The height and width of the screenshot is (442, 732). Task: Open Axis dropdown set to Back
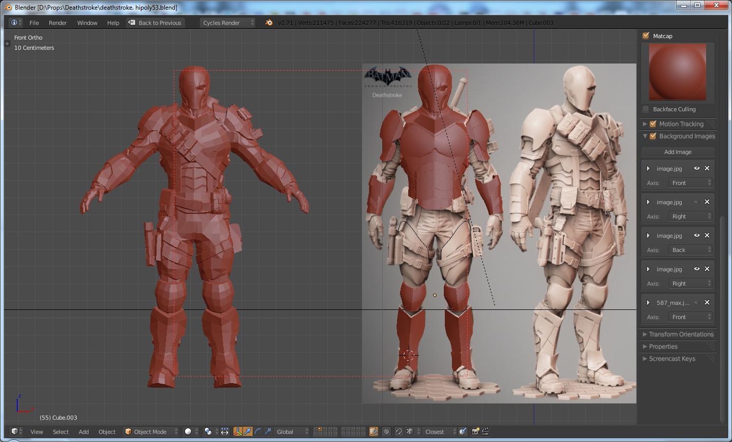[x=690, y=249]
